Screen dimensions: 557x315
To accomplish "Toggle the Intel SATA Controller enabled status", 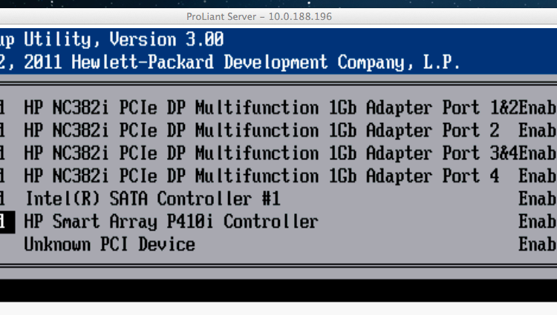I will 538,199.
